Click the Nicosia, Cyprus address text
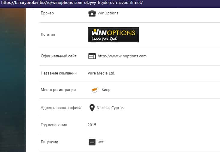Screen dimensions: 220x152 (x=110, y=108)
